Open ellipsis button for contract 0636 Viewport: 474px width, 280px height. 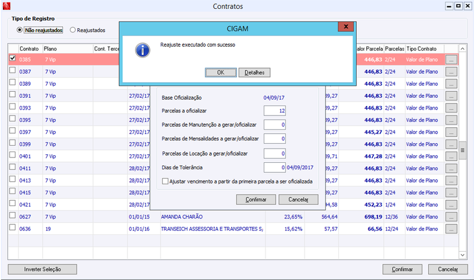(451, 229)
